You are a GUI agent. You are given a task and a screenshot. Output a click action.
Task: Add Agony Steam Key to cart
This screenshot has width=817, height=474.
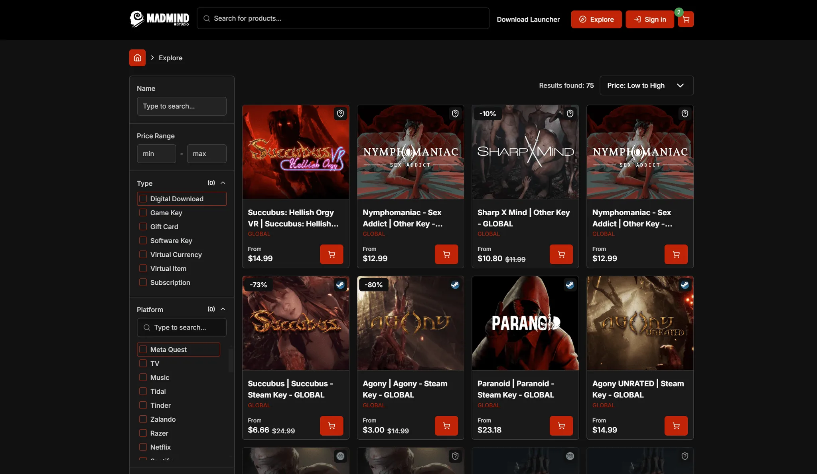446,426
